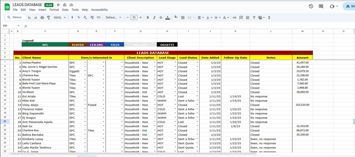Toggle strikethrough formatting

click(161, 17)
